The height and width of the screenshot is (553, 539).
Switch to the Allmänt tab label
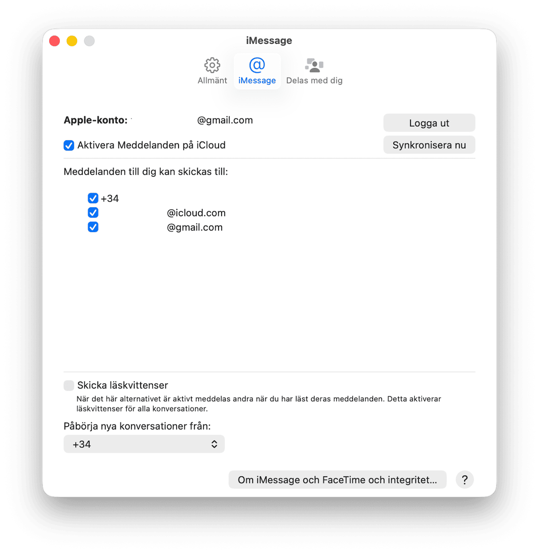[212, 80]
